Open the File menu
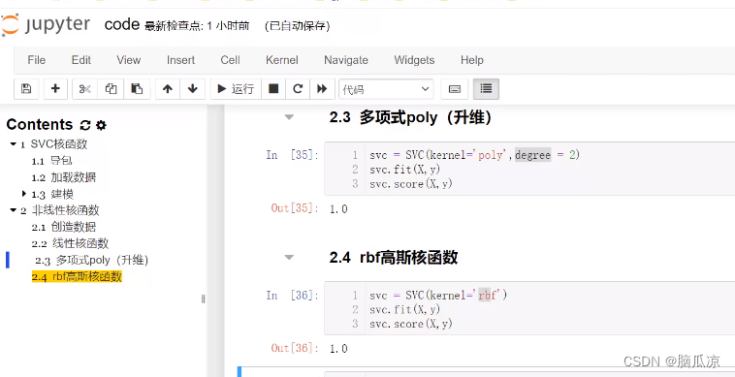735x377 pixels. coord(37,60)
